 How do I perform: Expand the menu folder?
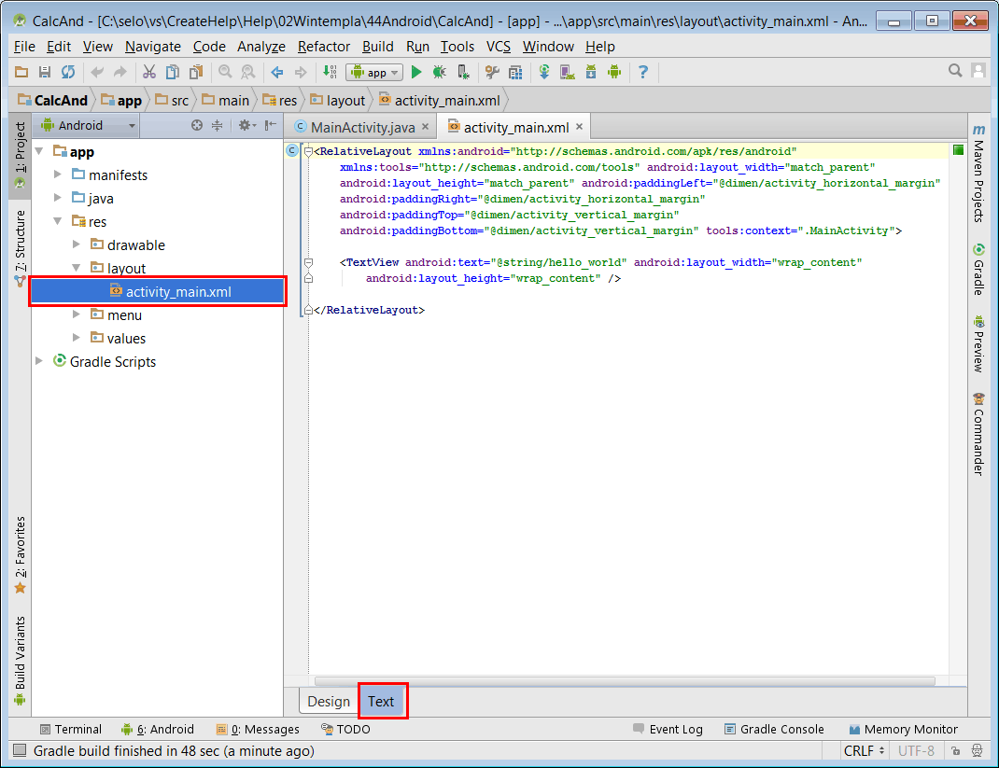pos(77,314)
